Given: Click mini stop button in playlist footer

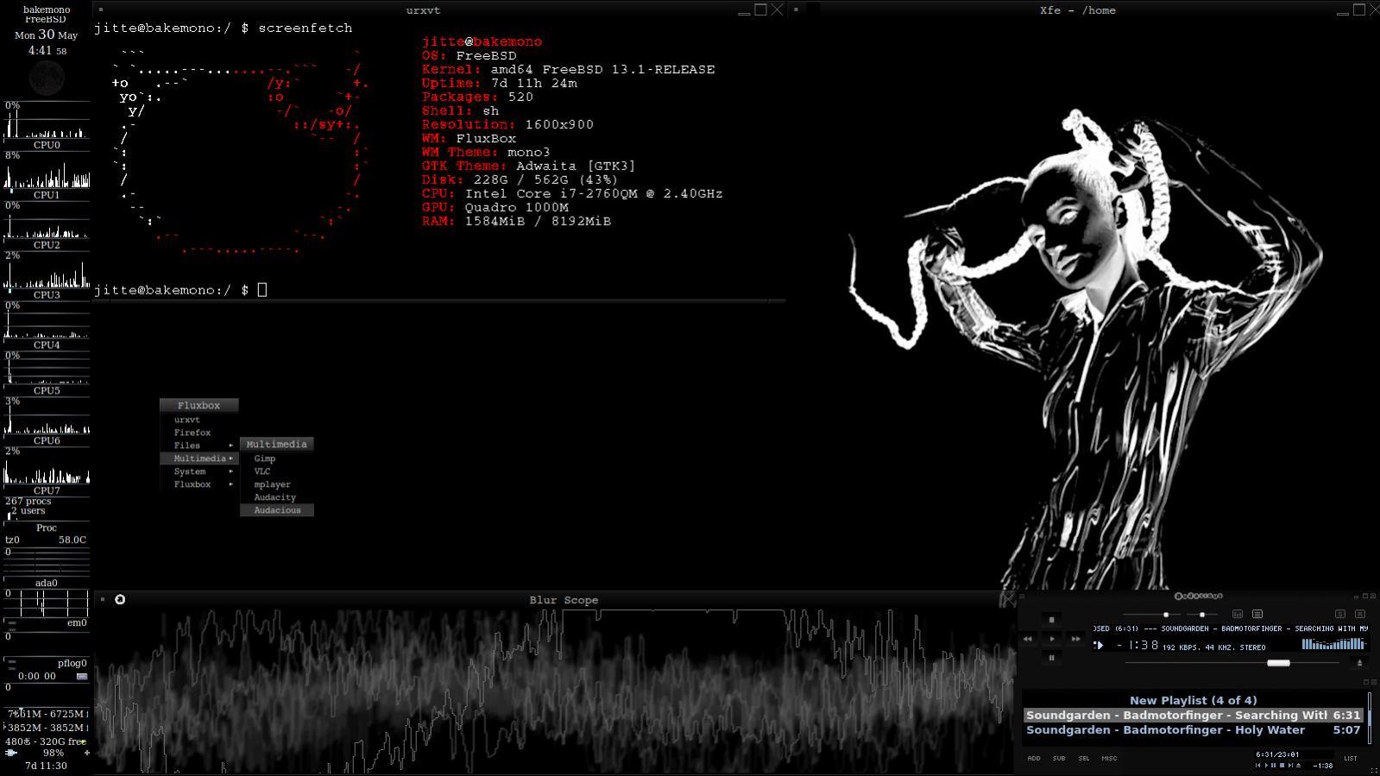Looking at the screenshot, I should coord(1282,765).
